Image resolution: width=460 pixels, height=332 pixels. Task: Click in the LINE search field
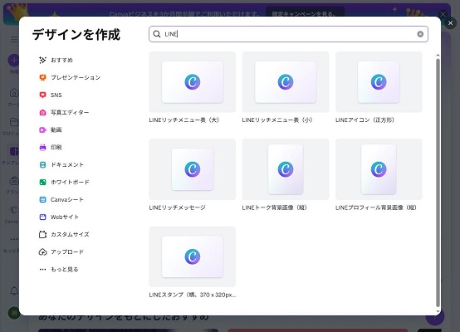[x=288, y=34]
